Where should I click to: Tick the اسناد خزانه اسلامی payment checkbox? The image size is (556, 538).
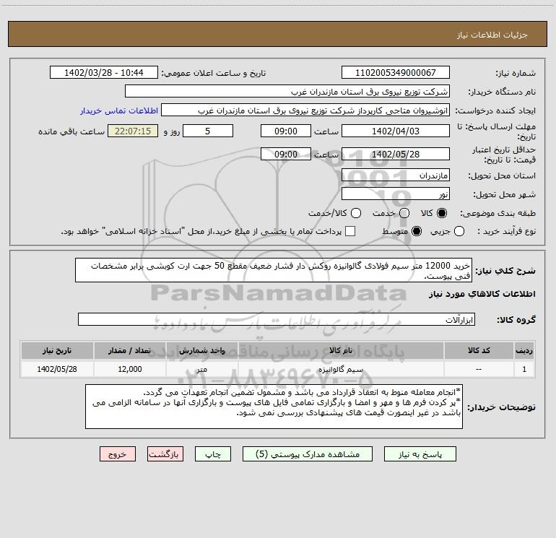pyautogui.click(x=350, y=231)
